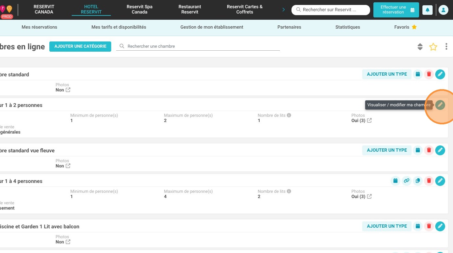
Task: Open notifications bell
Action: coord(427,10)
